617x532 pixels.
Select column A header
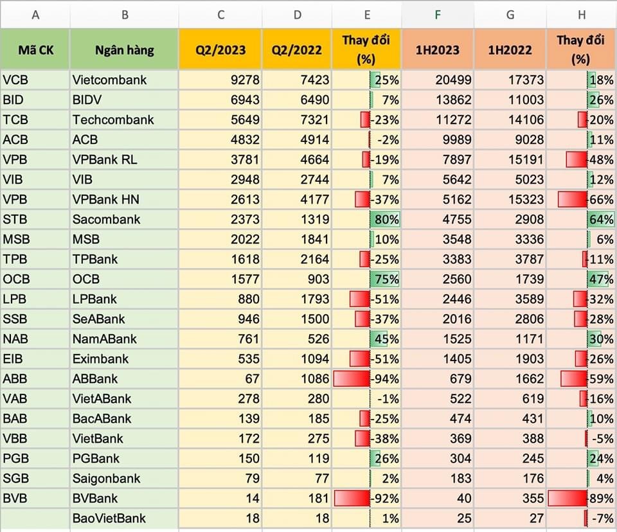coord(35,15)
